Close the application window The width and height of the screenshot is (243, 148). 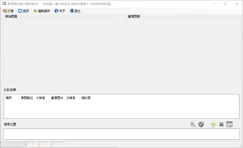tap(237, 4)
